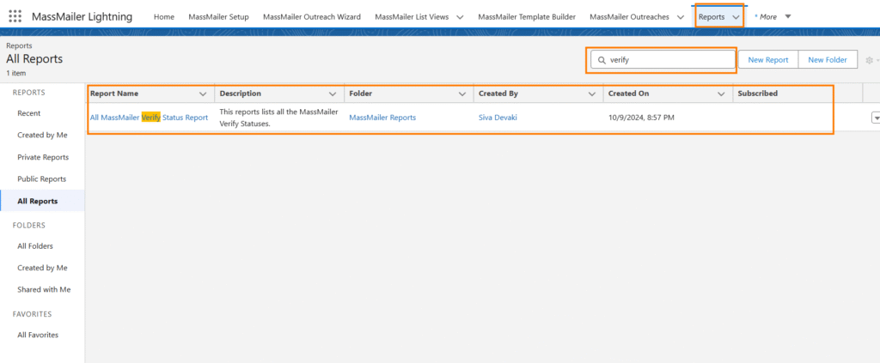Image resolution: width=880 pixels, height=363 pixels.
Task: Open the MassMailer Reports folder link
Action: (382, 118)
